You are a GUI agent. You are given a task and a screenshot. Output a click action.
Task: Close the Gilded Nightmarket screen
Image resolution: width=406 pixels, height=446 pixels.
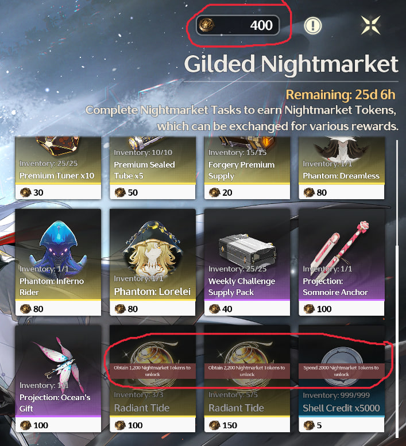click(370, 26)
